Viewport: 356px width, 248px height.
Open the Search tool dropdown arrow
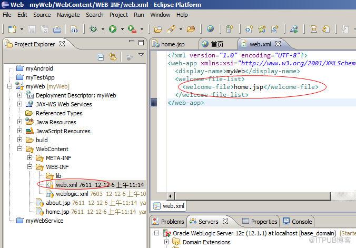point(181,29)
